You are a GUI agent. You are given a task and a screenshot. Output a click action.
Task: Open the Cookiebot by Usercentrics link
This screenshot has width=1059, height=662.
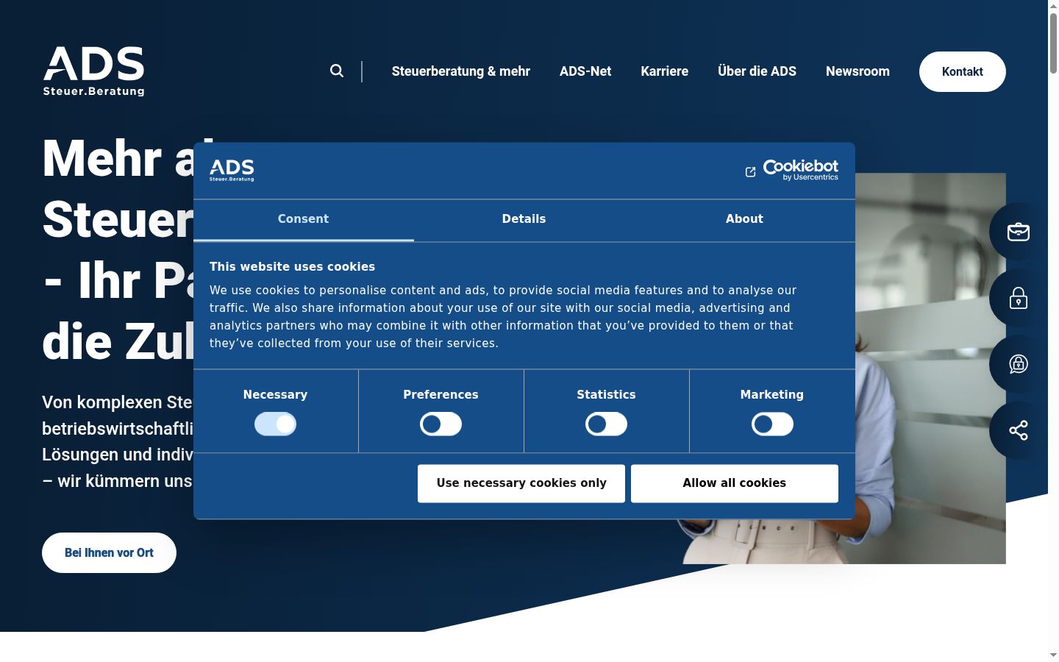pyautogui.click(x=792, y=170)
